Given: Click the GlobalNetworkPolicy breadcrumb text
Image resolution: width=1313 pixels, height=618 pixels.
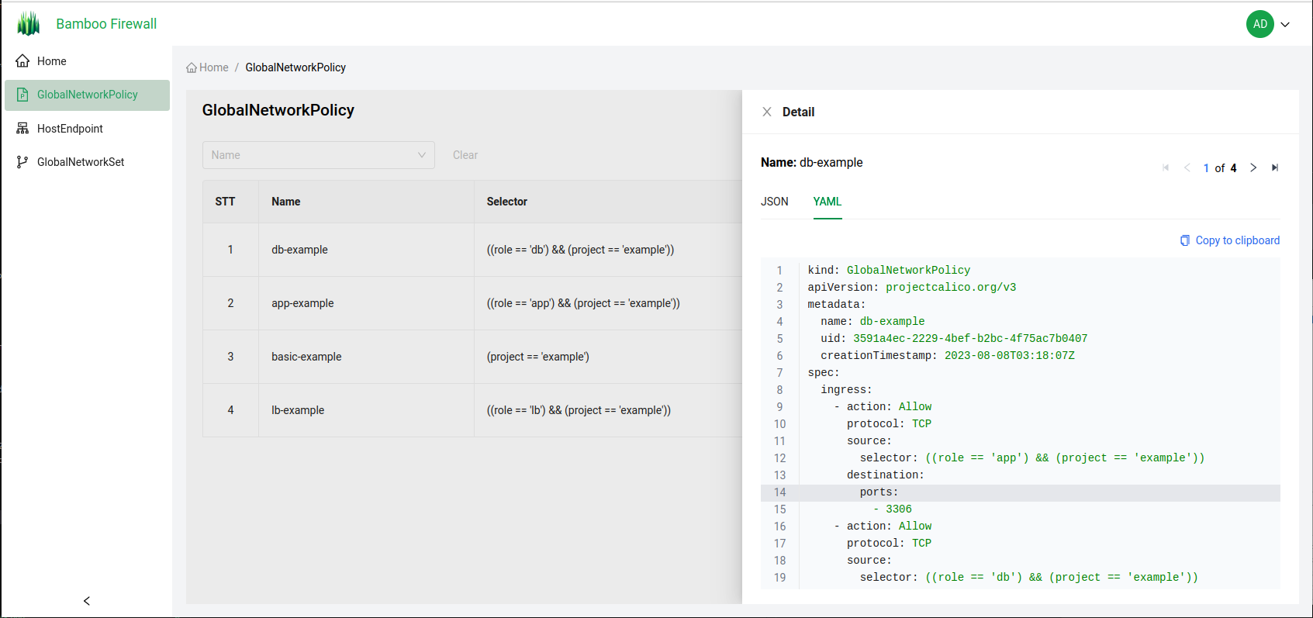Looking at the screenshot, I should pyautogui.click(x=295, y=67).
